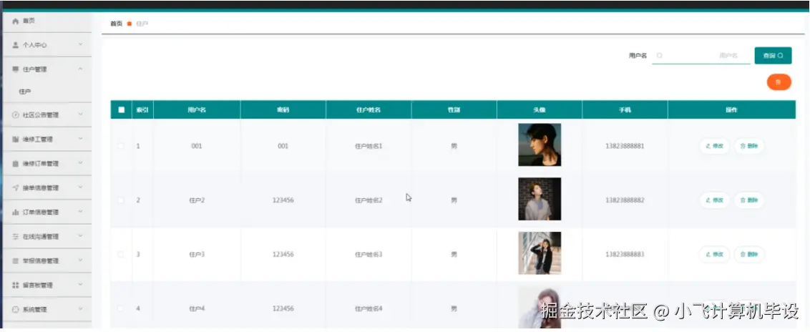810x332 pixels.
Task: Click 删除 for 住户2
Action: click(x=748, y=200)
